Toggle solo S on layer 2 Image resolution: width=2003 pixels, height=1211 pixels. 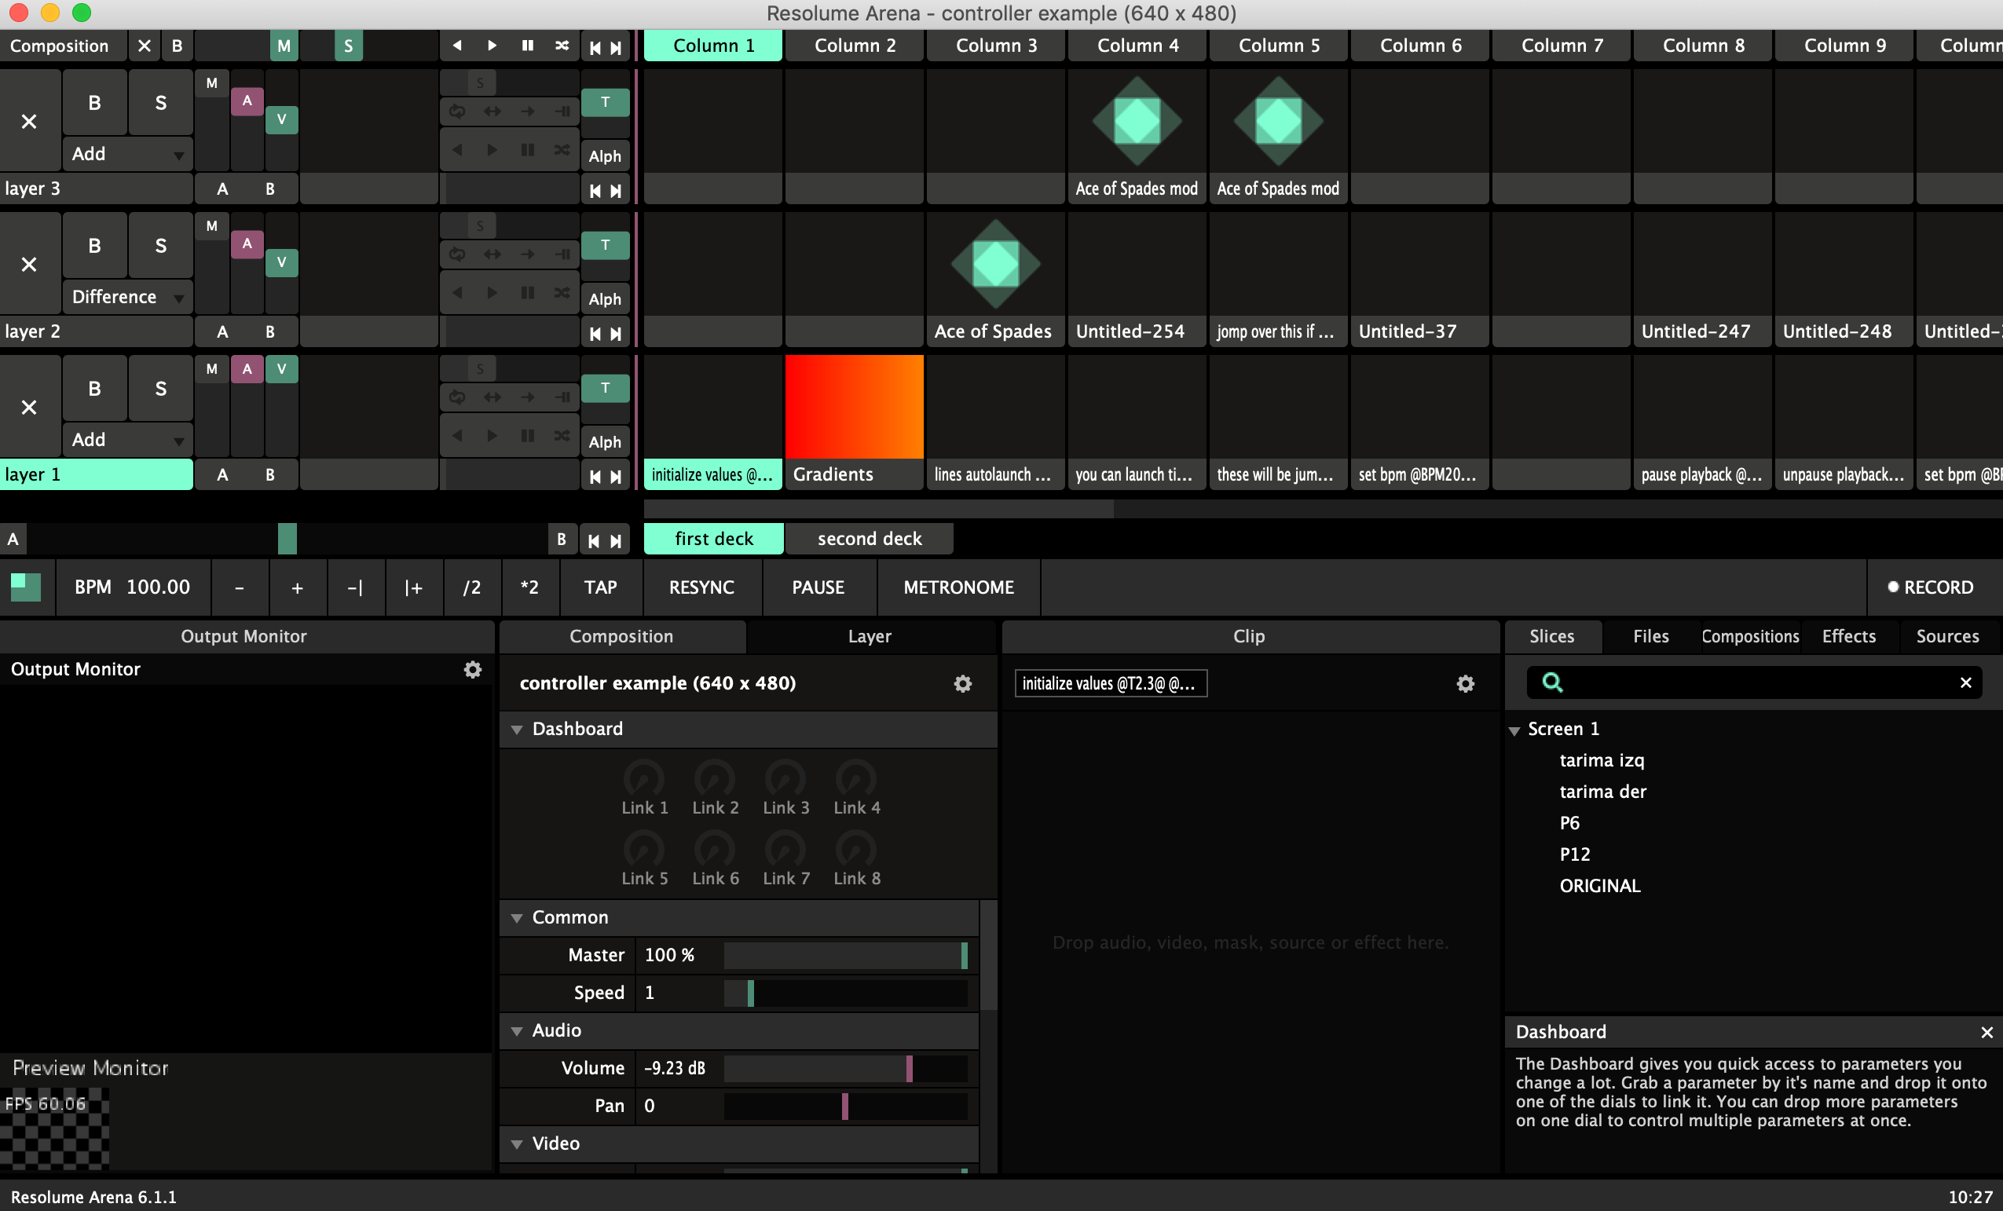(160, 246)
